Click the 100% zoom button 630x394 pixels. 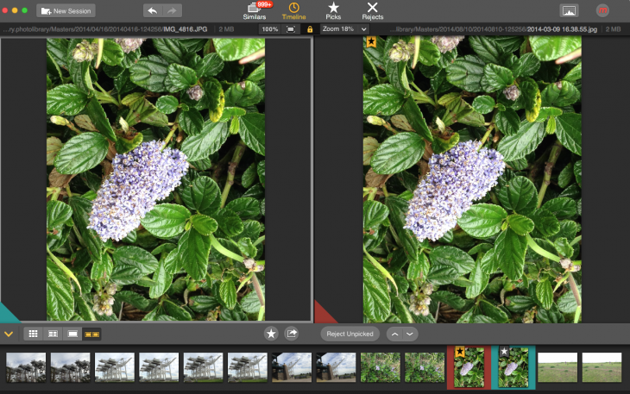(x=269, y=29)
